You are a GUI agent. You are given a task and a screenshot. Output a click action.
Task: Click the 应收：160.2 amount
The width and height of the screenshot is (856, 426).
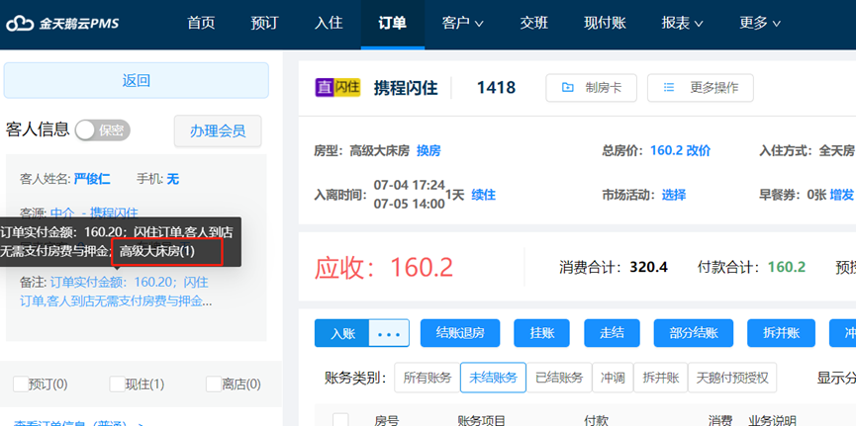click(384, 267)
